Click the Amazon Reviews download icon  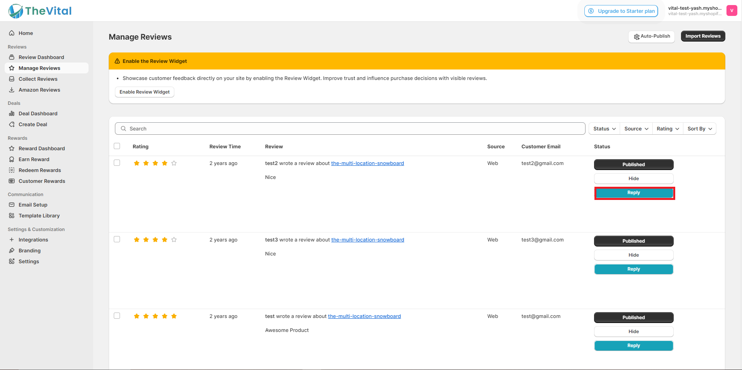coord(12,90)
